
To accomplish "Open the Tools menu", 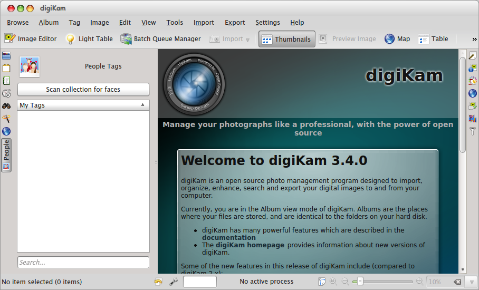I will point(175,23).
